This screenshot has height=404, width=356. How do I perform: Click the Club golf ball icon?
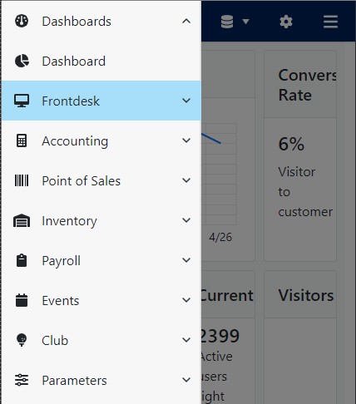point(22,340)
